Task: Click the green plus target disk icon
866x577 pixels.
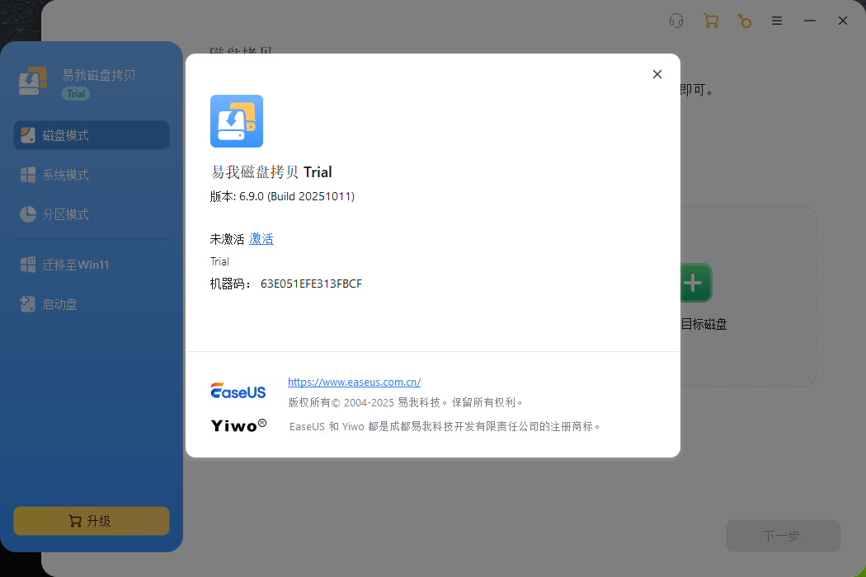Action: click(695, 284)
